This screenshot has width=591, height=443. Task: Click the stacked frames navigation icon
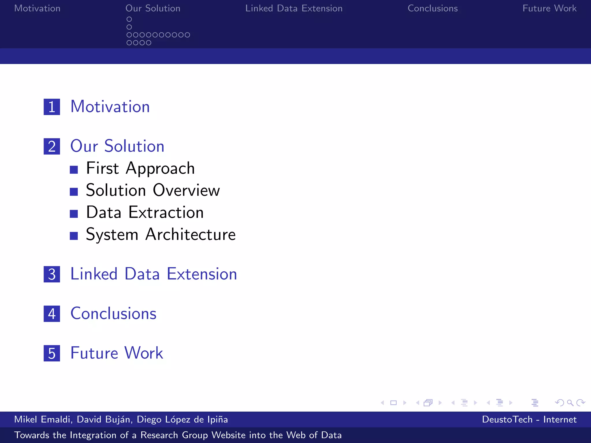[x=428, y=403]
